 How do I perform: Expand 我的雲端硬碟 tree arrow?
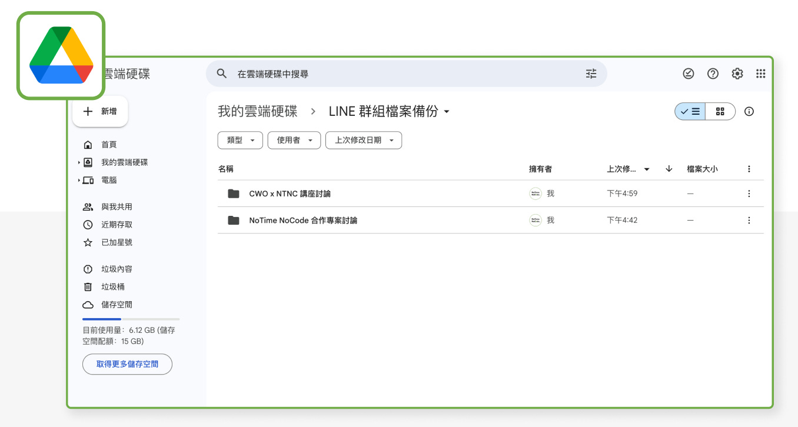pyautogui.click(x=79, y=162)
